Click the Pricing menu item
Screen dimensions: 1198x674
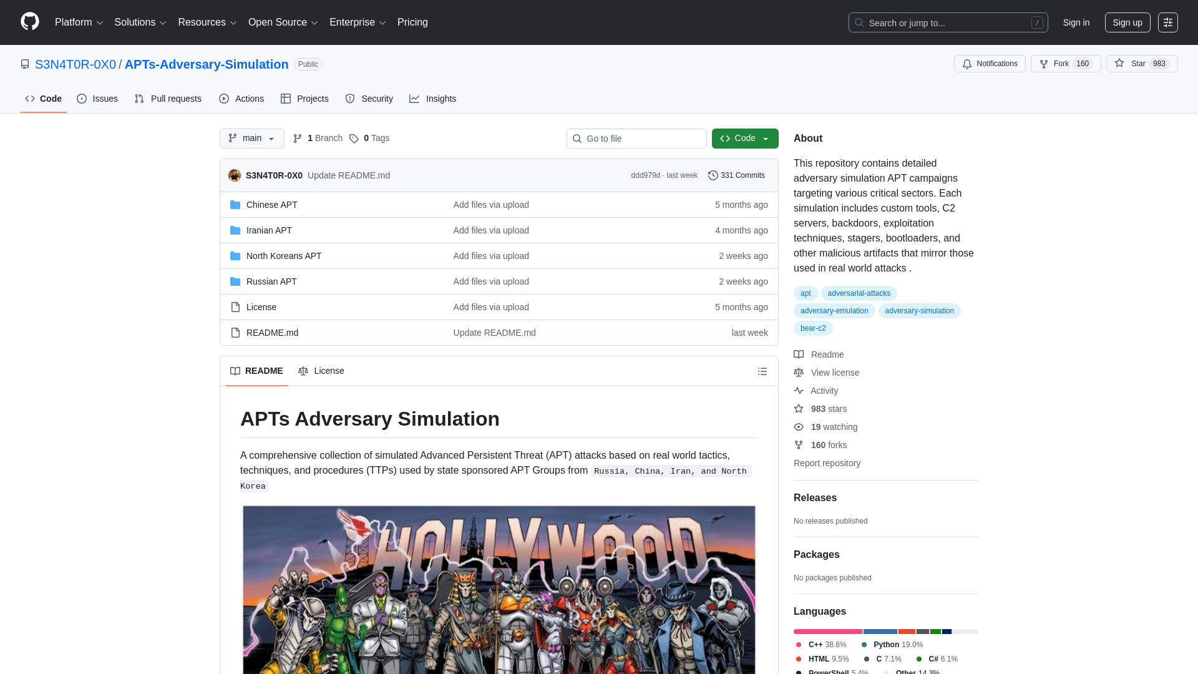pos(412,22)
